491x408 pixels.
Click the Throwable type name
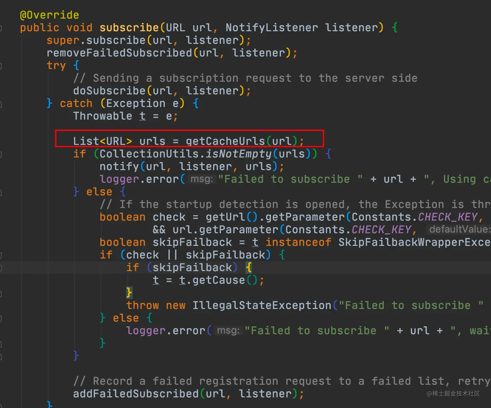click(x=103, y=116)
